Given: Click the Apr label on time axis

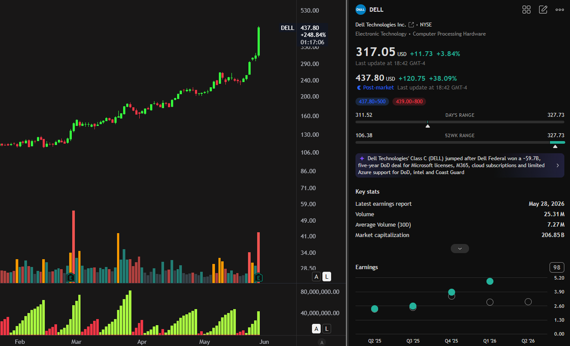Looking at the screenshot, I should pyautogui.click(x=142, y=341).
